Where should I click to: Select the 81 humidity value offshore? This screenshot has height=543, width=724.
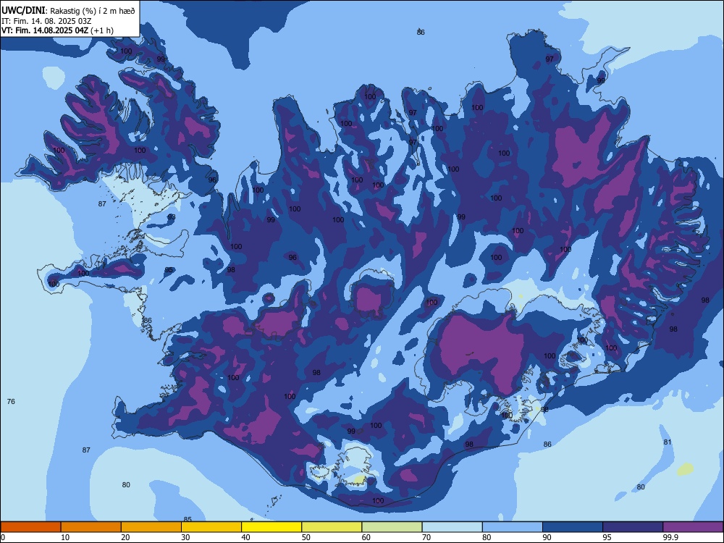tap(668, 442)
